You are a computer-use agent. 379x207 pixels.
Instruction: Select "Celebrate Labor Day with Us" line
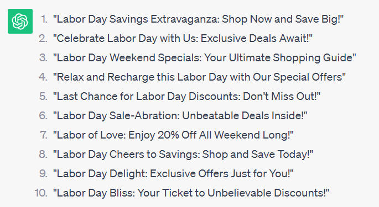click(183, 39)
